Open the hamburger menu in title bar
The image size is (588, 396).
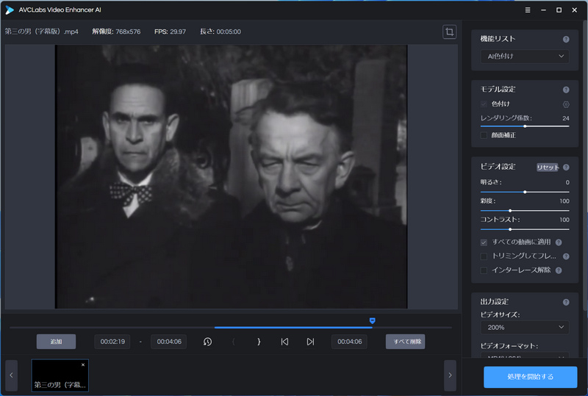click(x=528, y=10)
